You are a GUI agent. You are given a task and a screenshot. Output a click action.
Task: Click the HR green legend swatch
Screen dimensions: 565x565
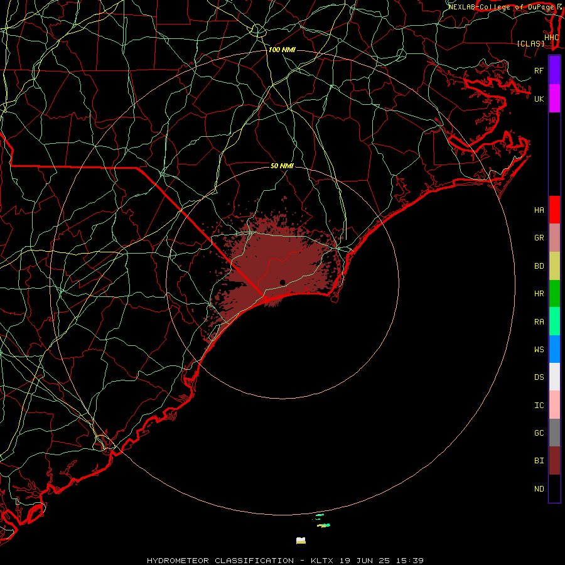click(554, 294)
